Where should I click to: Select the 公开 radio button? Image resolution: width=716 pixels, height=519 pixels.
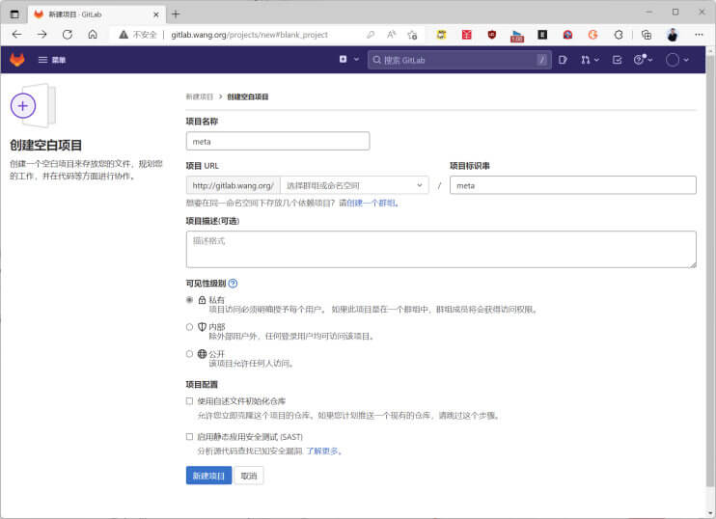click(x=189, y=354)
